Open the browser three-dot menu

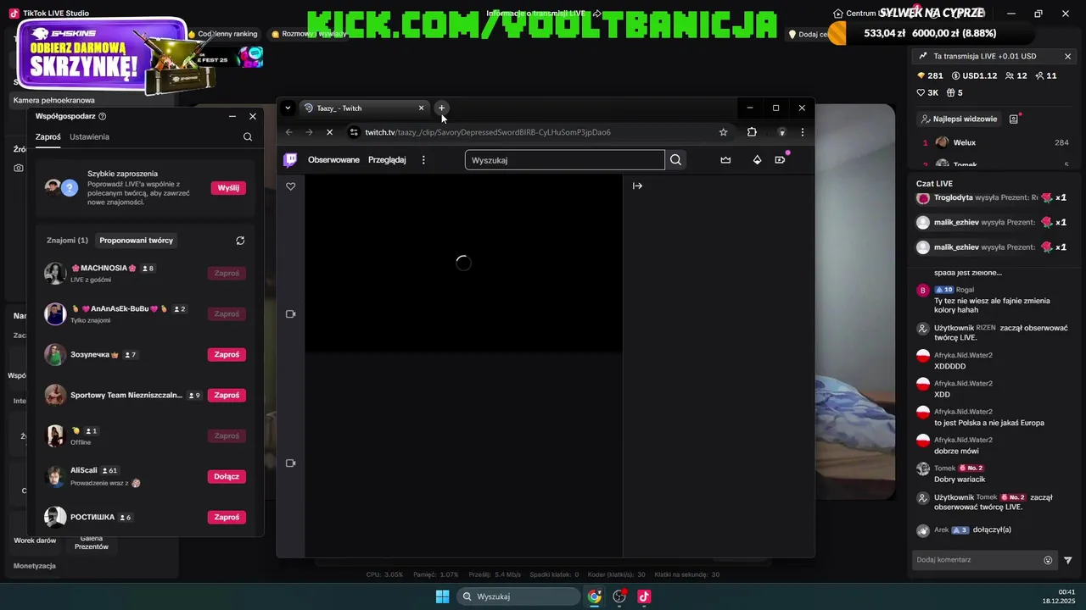(x=802, y=132)
